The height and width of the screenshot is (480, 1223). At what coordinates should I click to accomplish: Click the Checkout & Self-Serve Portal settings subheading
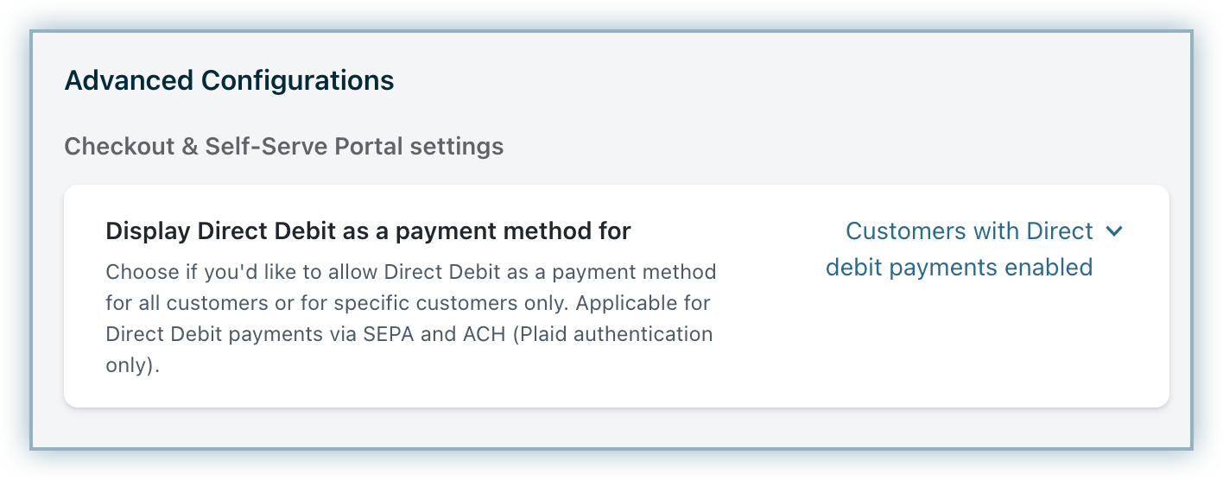tap(283, 146)
